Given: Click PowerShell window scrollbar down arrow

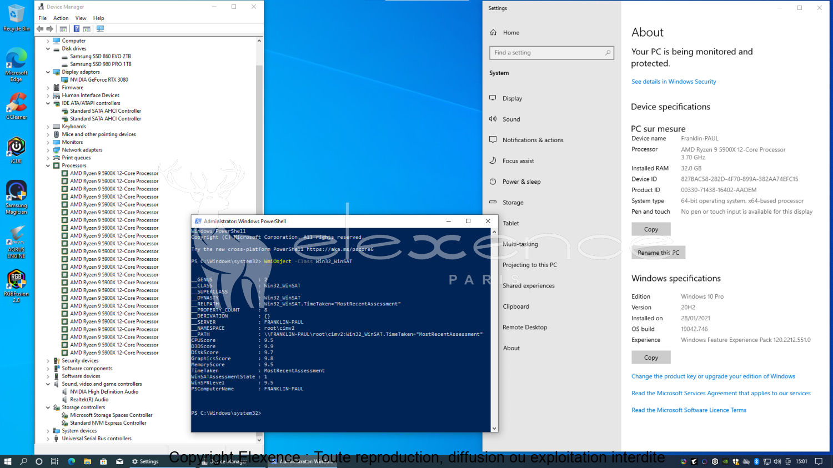Looking at the screenshot, I should (494, 429).
